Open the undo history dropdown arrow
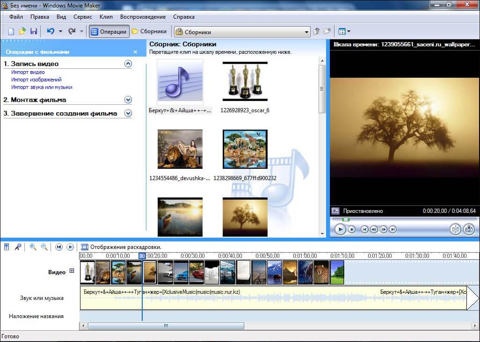The width and height of the screenshot is (480, 342). click(60, 31)
